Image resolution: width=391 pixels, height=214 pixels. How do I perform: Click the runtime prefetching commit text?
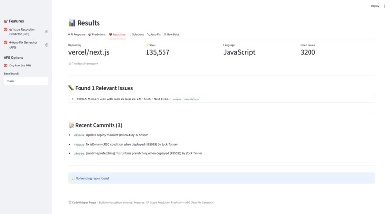pos(134,153)
